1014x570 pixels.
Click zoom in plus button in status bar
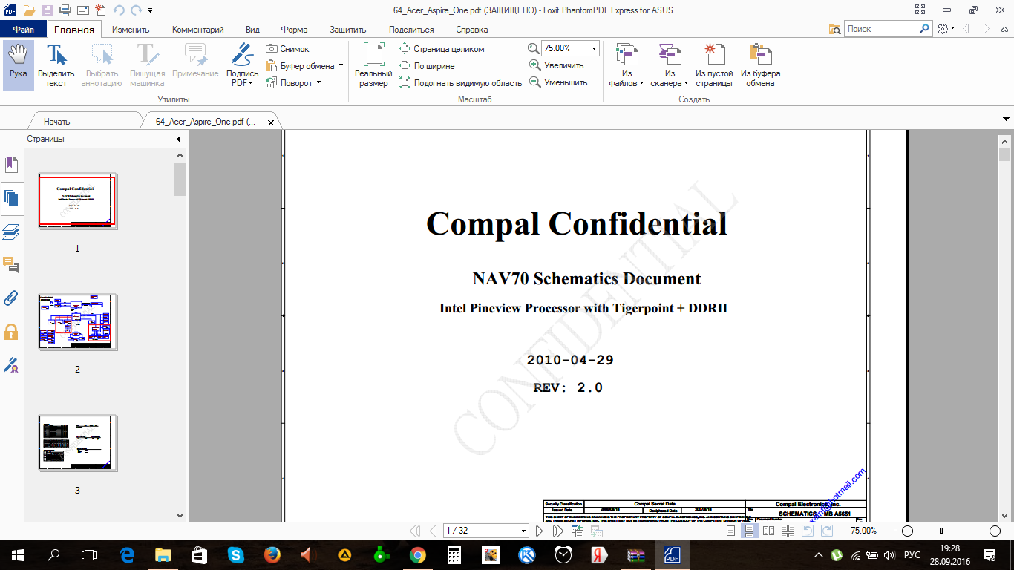click(995, 531)
